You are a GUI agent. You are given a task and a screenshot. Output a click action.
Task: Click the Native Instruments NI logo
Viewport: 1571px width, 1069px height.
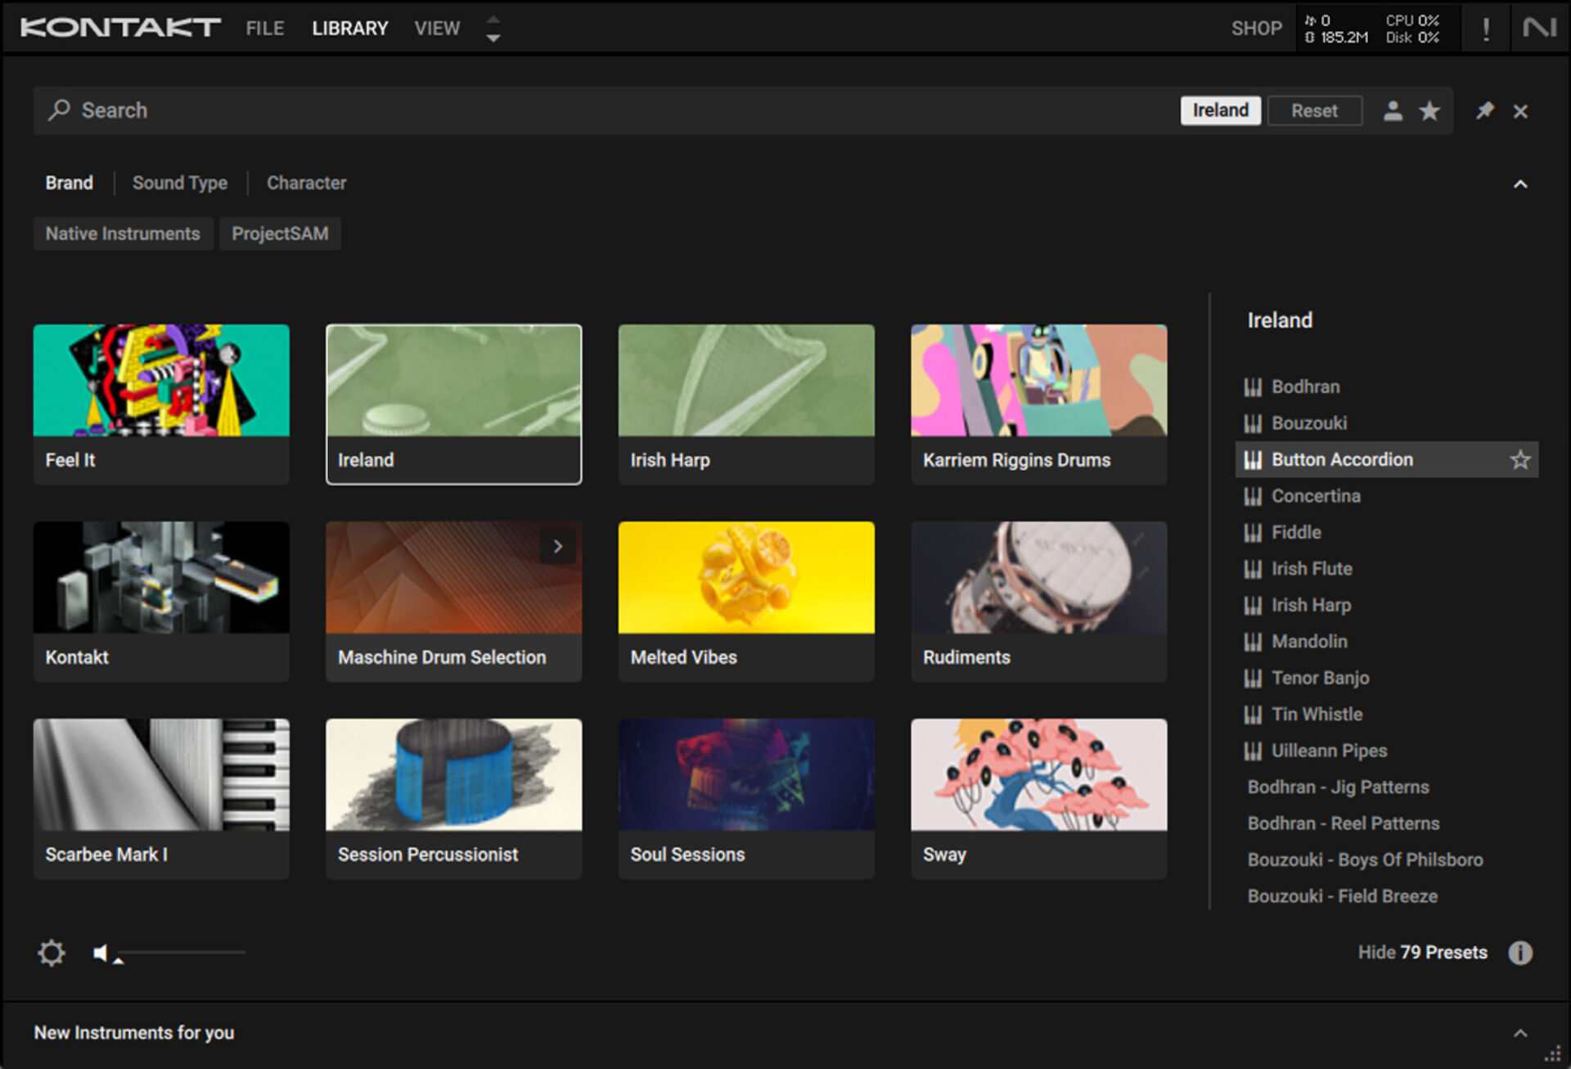pyautogui.click(x=1539, y=29)
